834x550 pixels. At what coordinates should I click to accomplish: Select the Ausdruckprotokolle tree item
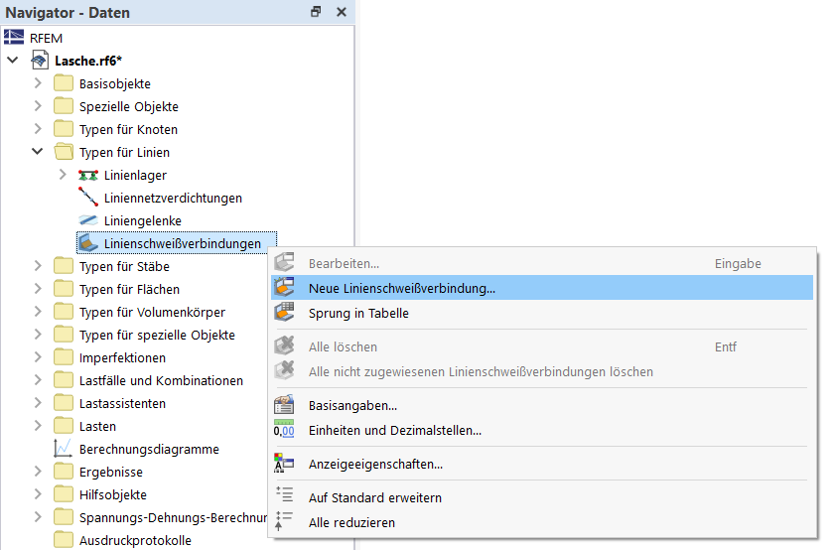(x=135, y=540)
